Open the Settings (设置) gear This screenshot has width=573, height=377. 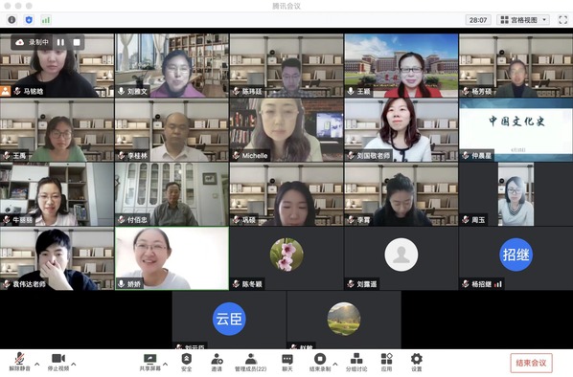coord(417,362)
